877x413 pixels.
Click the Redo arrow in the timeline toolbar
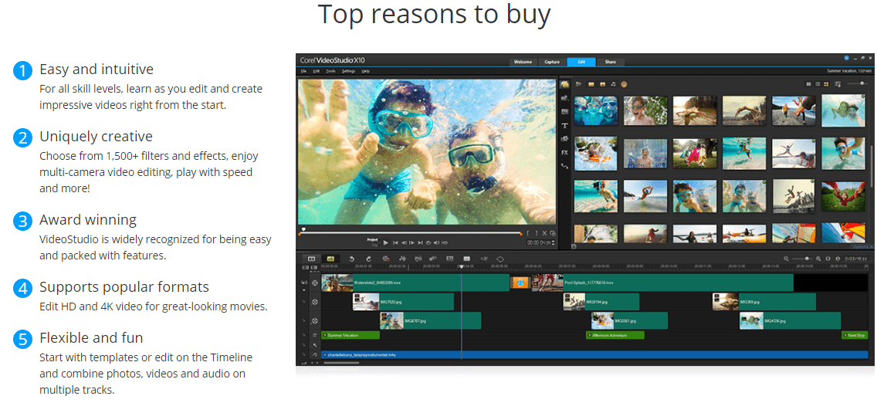point(368,259)
